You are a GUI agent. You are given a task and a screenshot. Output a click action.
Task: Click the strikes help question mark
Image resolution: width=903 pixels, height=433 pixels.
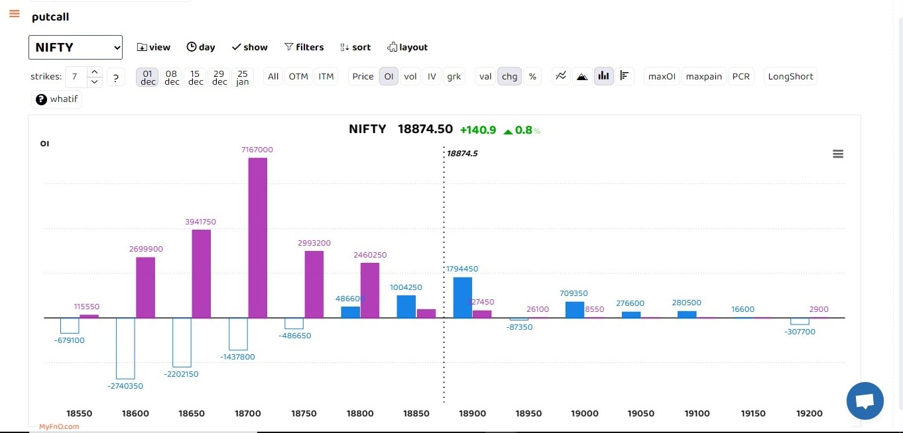[115, 77]
